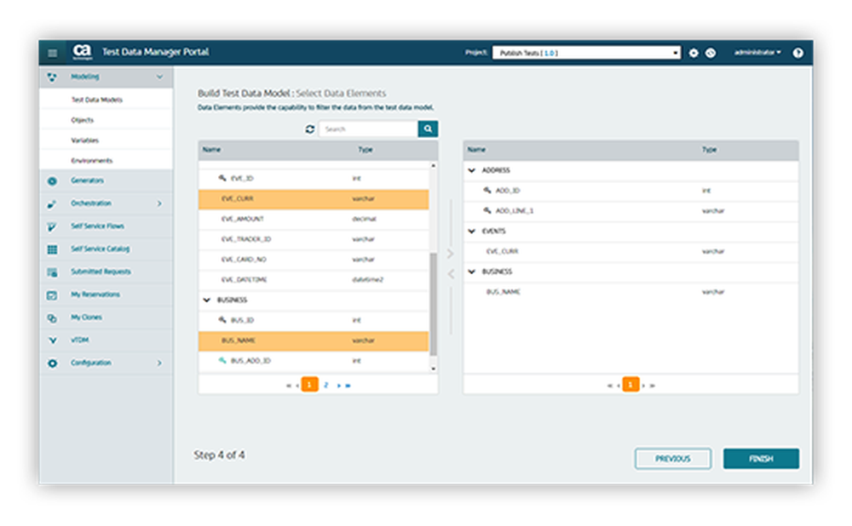The width and height of the screenshot is (852, 526).
Task: Open the hamburger menu icon
Action: tap(52, 53)
